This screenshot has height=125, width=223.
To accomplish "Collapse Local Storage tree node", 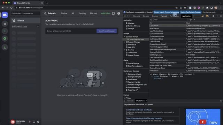I will [x=125, y=37].
